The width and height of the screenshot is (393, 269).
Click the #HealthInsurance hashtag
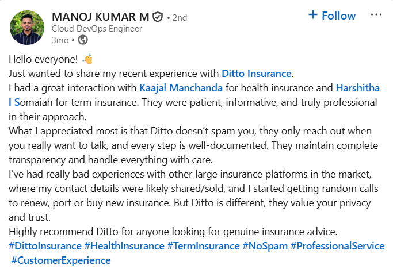tap(124, 246)
